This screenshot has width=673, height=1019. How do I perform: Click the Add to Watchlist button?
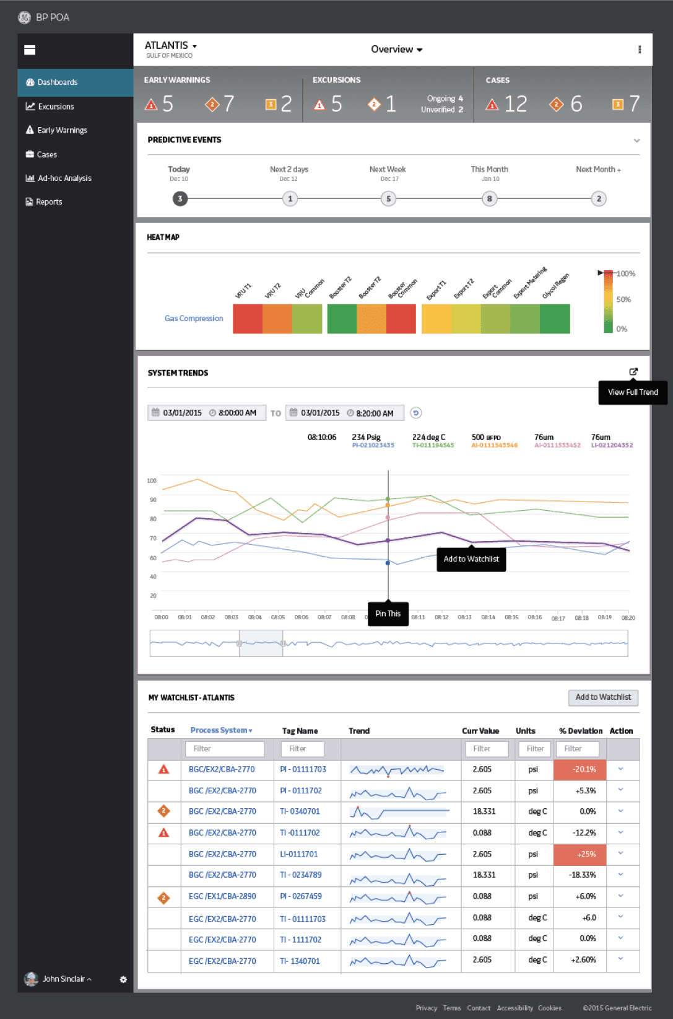(x=603, y=697)
